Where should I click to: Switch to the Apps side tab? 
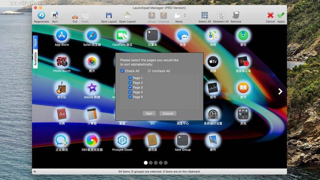(35, 42)
